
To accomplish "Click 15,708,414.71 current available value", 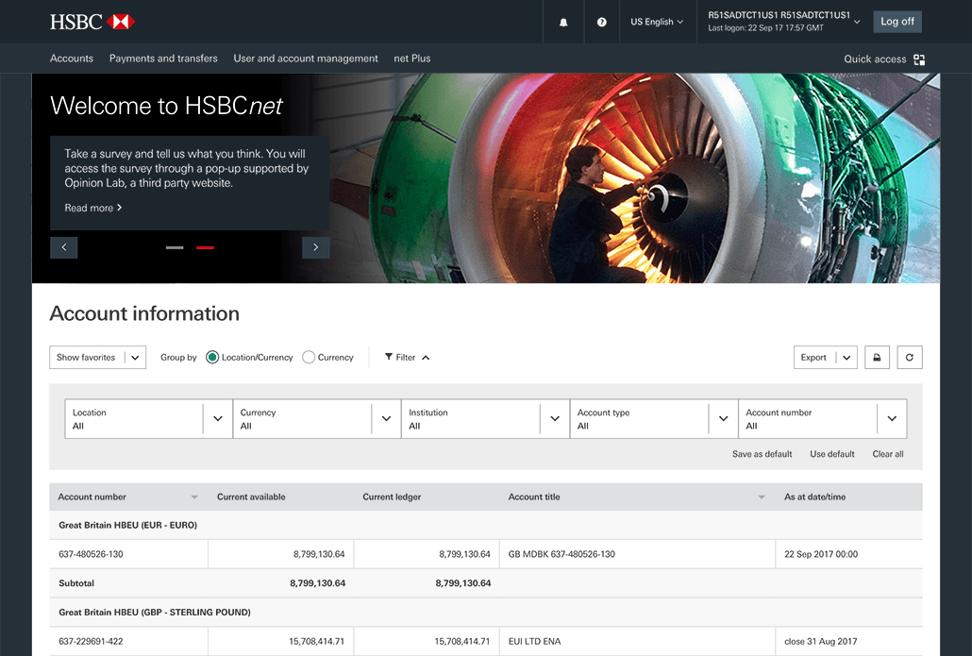I will [316, 641].
